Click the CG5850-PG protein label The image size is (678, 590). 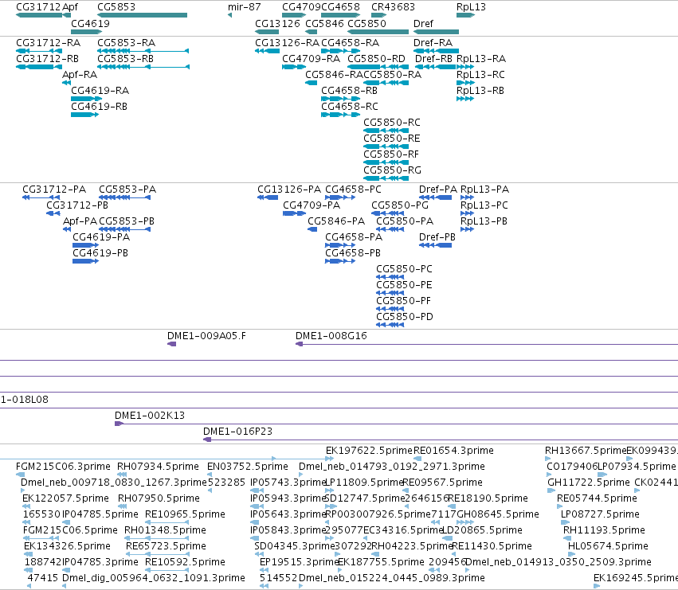pos(400,205)
